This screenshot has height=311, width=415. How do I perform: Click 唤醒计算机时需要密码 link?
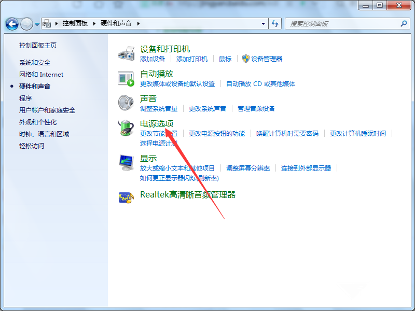(x=287, y=134)
